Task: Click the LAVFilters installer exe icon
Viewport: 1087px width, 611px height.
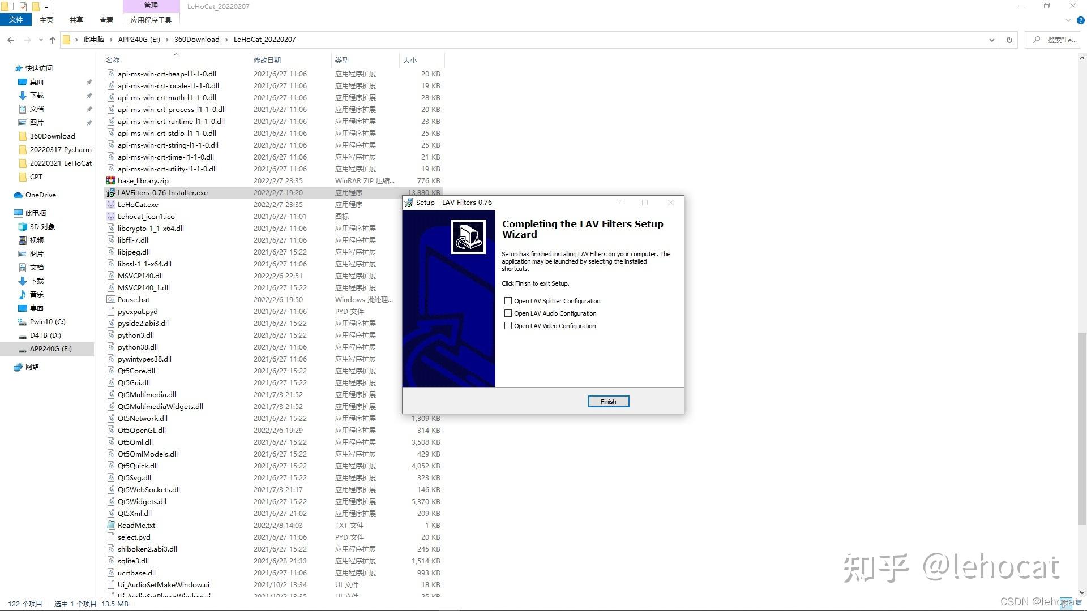Action: pyautogui.click(x=111, y=193)
